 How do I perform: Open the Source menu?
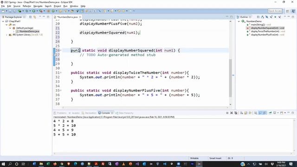tap(17, 6)
